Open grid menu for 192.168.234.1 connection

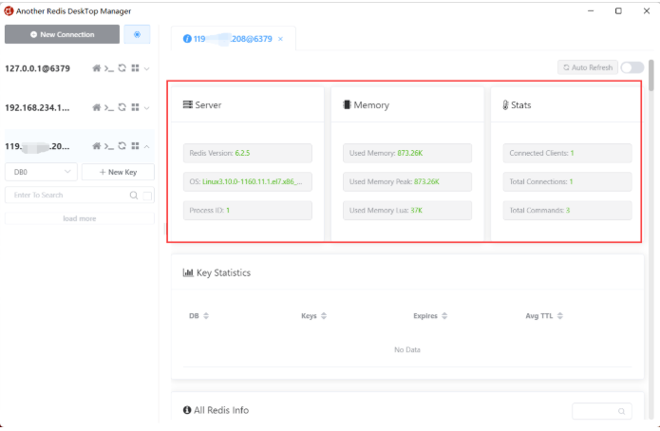point(135,107)
